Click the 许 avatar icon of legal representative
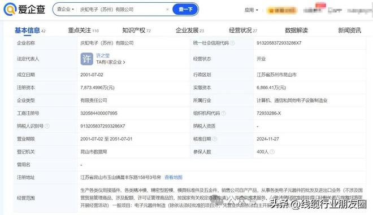This screenshot has width=373, height=215. (86, 59)
